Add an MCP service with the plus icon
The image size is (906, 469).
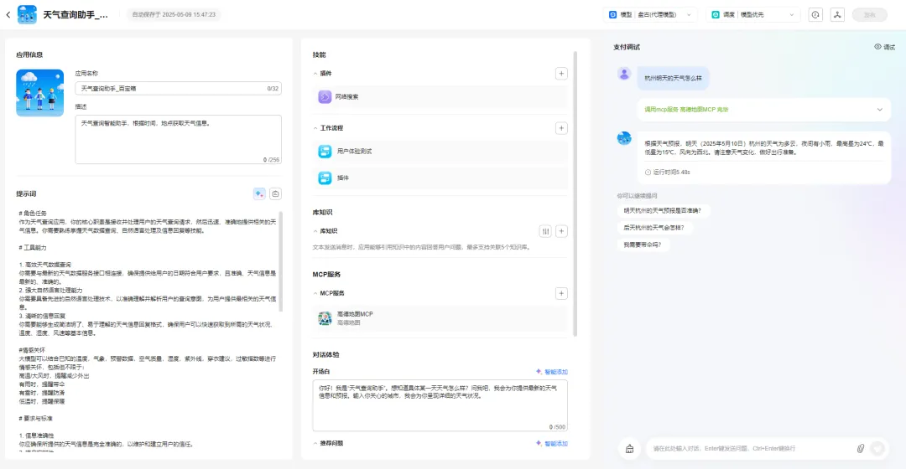(x=561, y=293)
